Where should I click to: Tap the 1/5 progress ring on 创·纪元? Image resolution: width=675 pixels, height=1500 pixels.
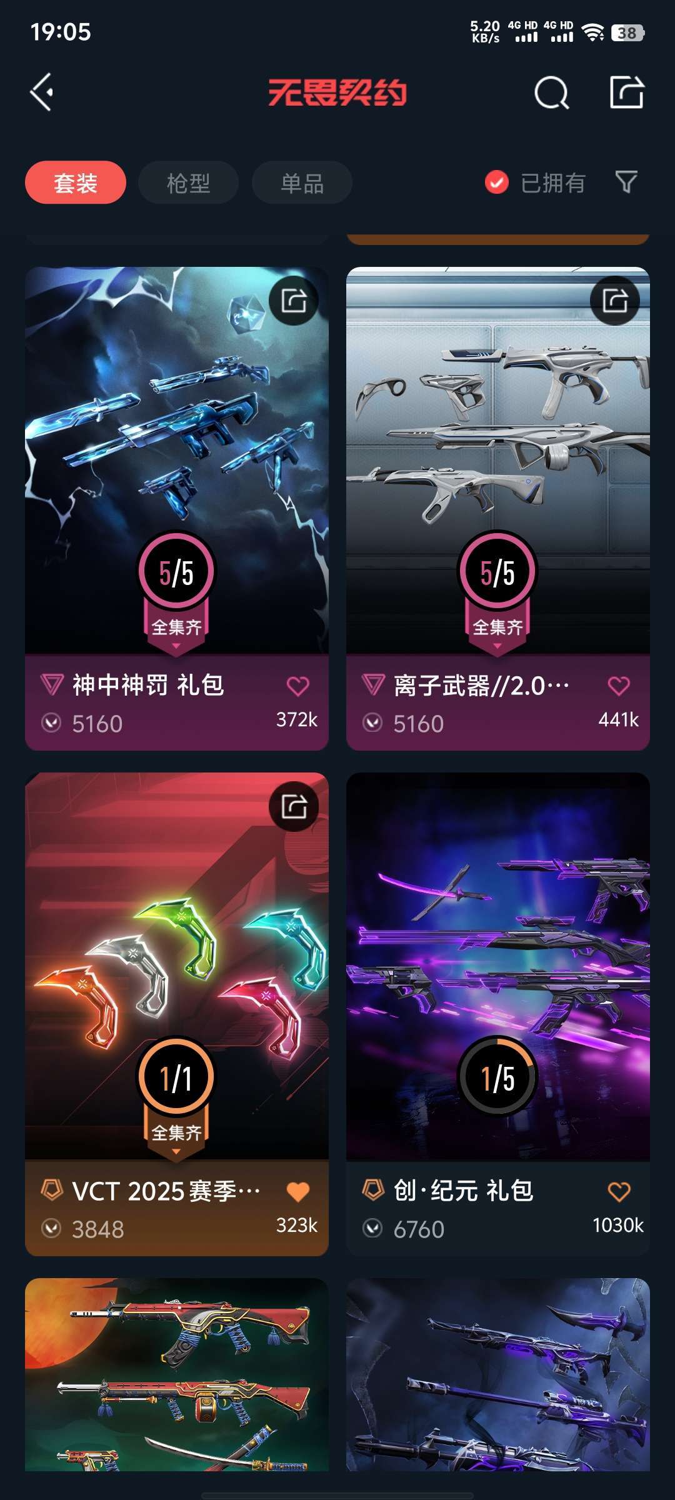[x=497, y=1076]
